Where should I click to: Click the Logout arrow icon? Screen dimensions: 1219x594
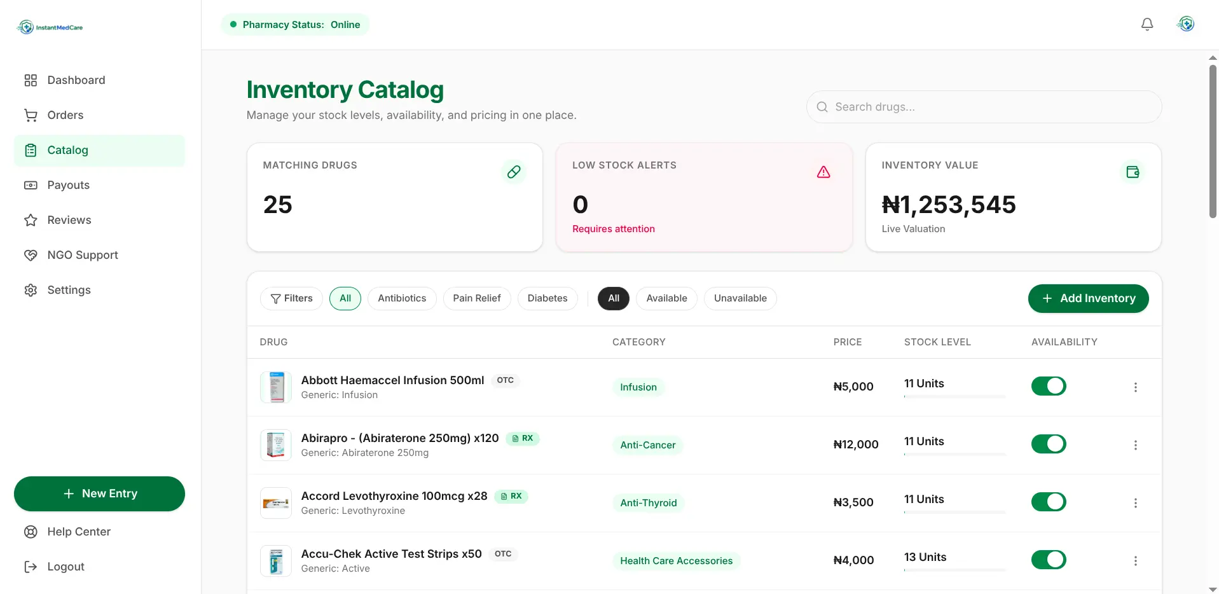point(31,567)
